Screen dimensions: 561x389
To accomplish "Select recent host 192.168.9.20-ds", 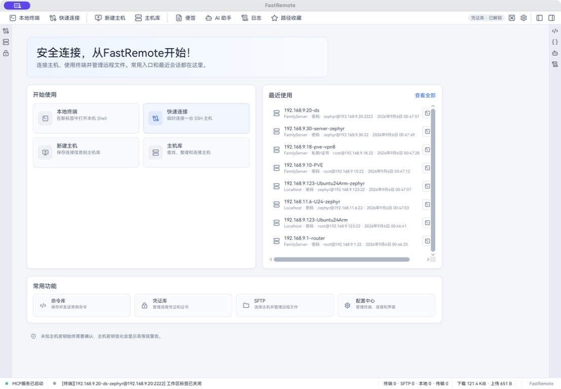I will pyautogui.click(x=346, y=113).
